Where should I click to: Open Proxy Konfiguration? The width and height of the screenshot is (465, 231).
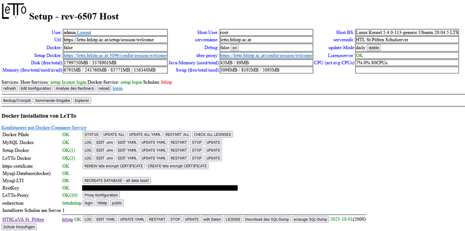101,195
